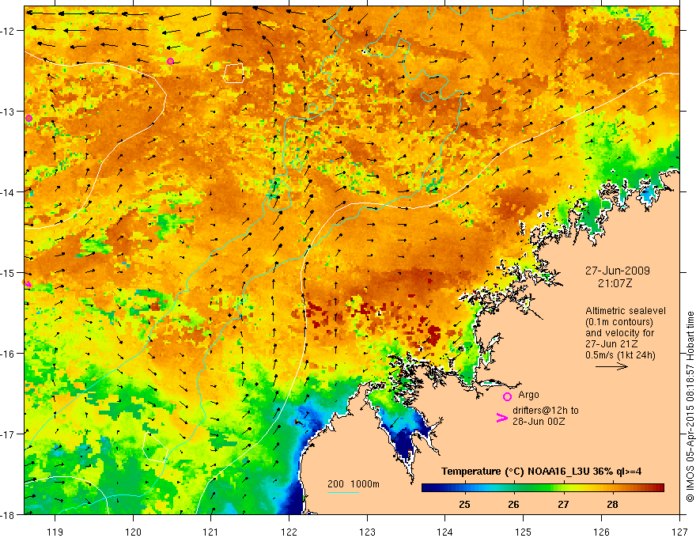Click the magenta drifter marker near -15 latitude
696x538 pixels.
click(28, 284)
